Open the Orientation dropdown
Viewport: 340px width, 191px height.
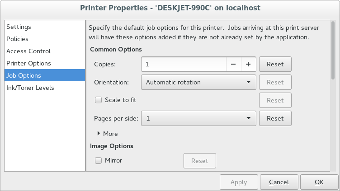pyautogui.click(x=198, y=82)
